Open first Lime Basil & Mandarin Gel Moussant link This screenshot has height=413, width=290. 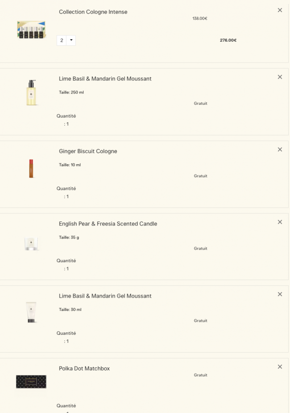coord(105,79)
